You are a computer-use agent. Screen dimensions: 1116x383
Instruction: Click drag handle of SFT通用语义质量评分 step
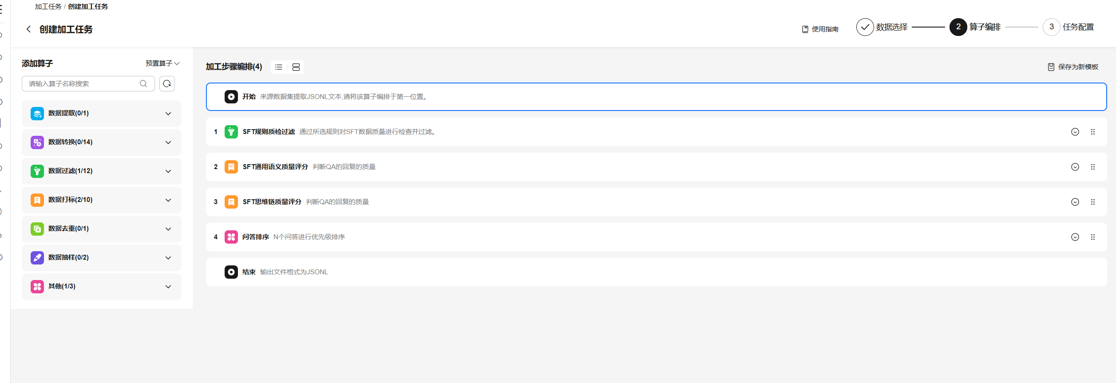[1093, 167]
